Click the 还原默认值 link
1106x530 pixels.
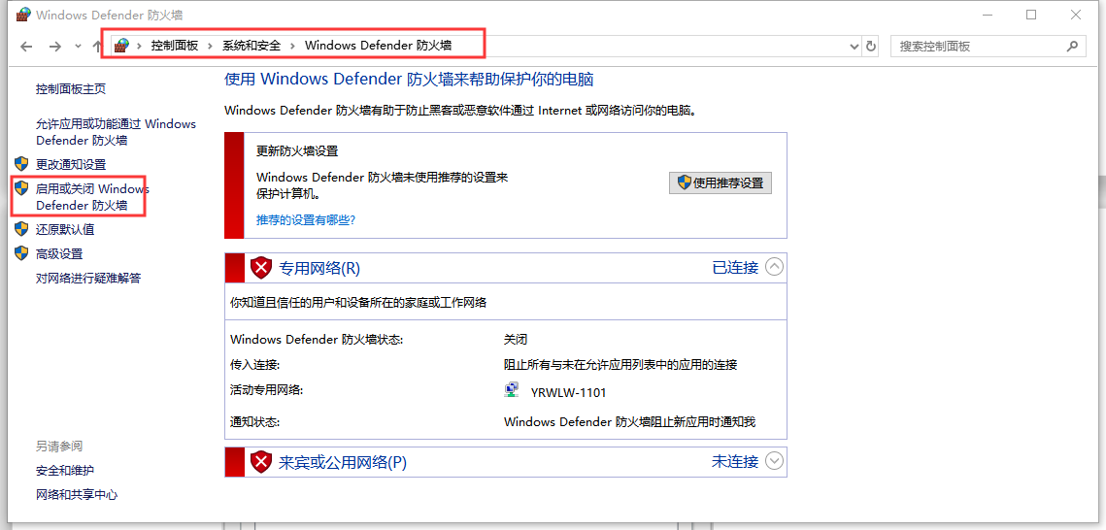tap(65, 229)
